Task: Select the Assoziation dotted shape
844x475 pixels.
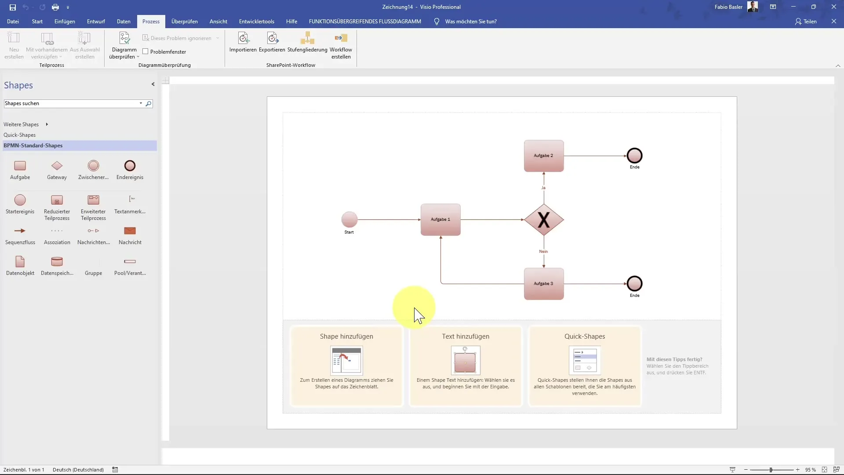Action: (57, 235)
